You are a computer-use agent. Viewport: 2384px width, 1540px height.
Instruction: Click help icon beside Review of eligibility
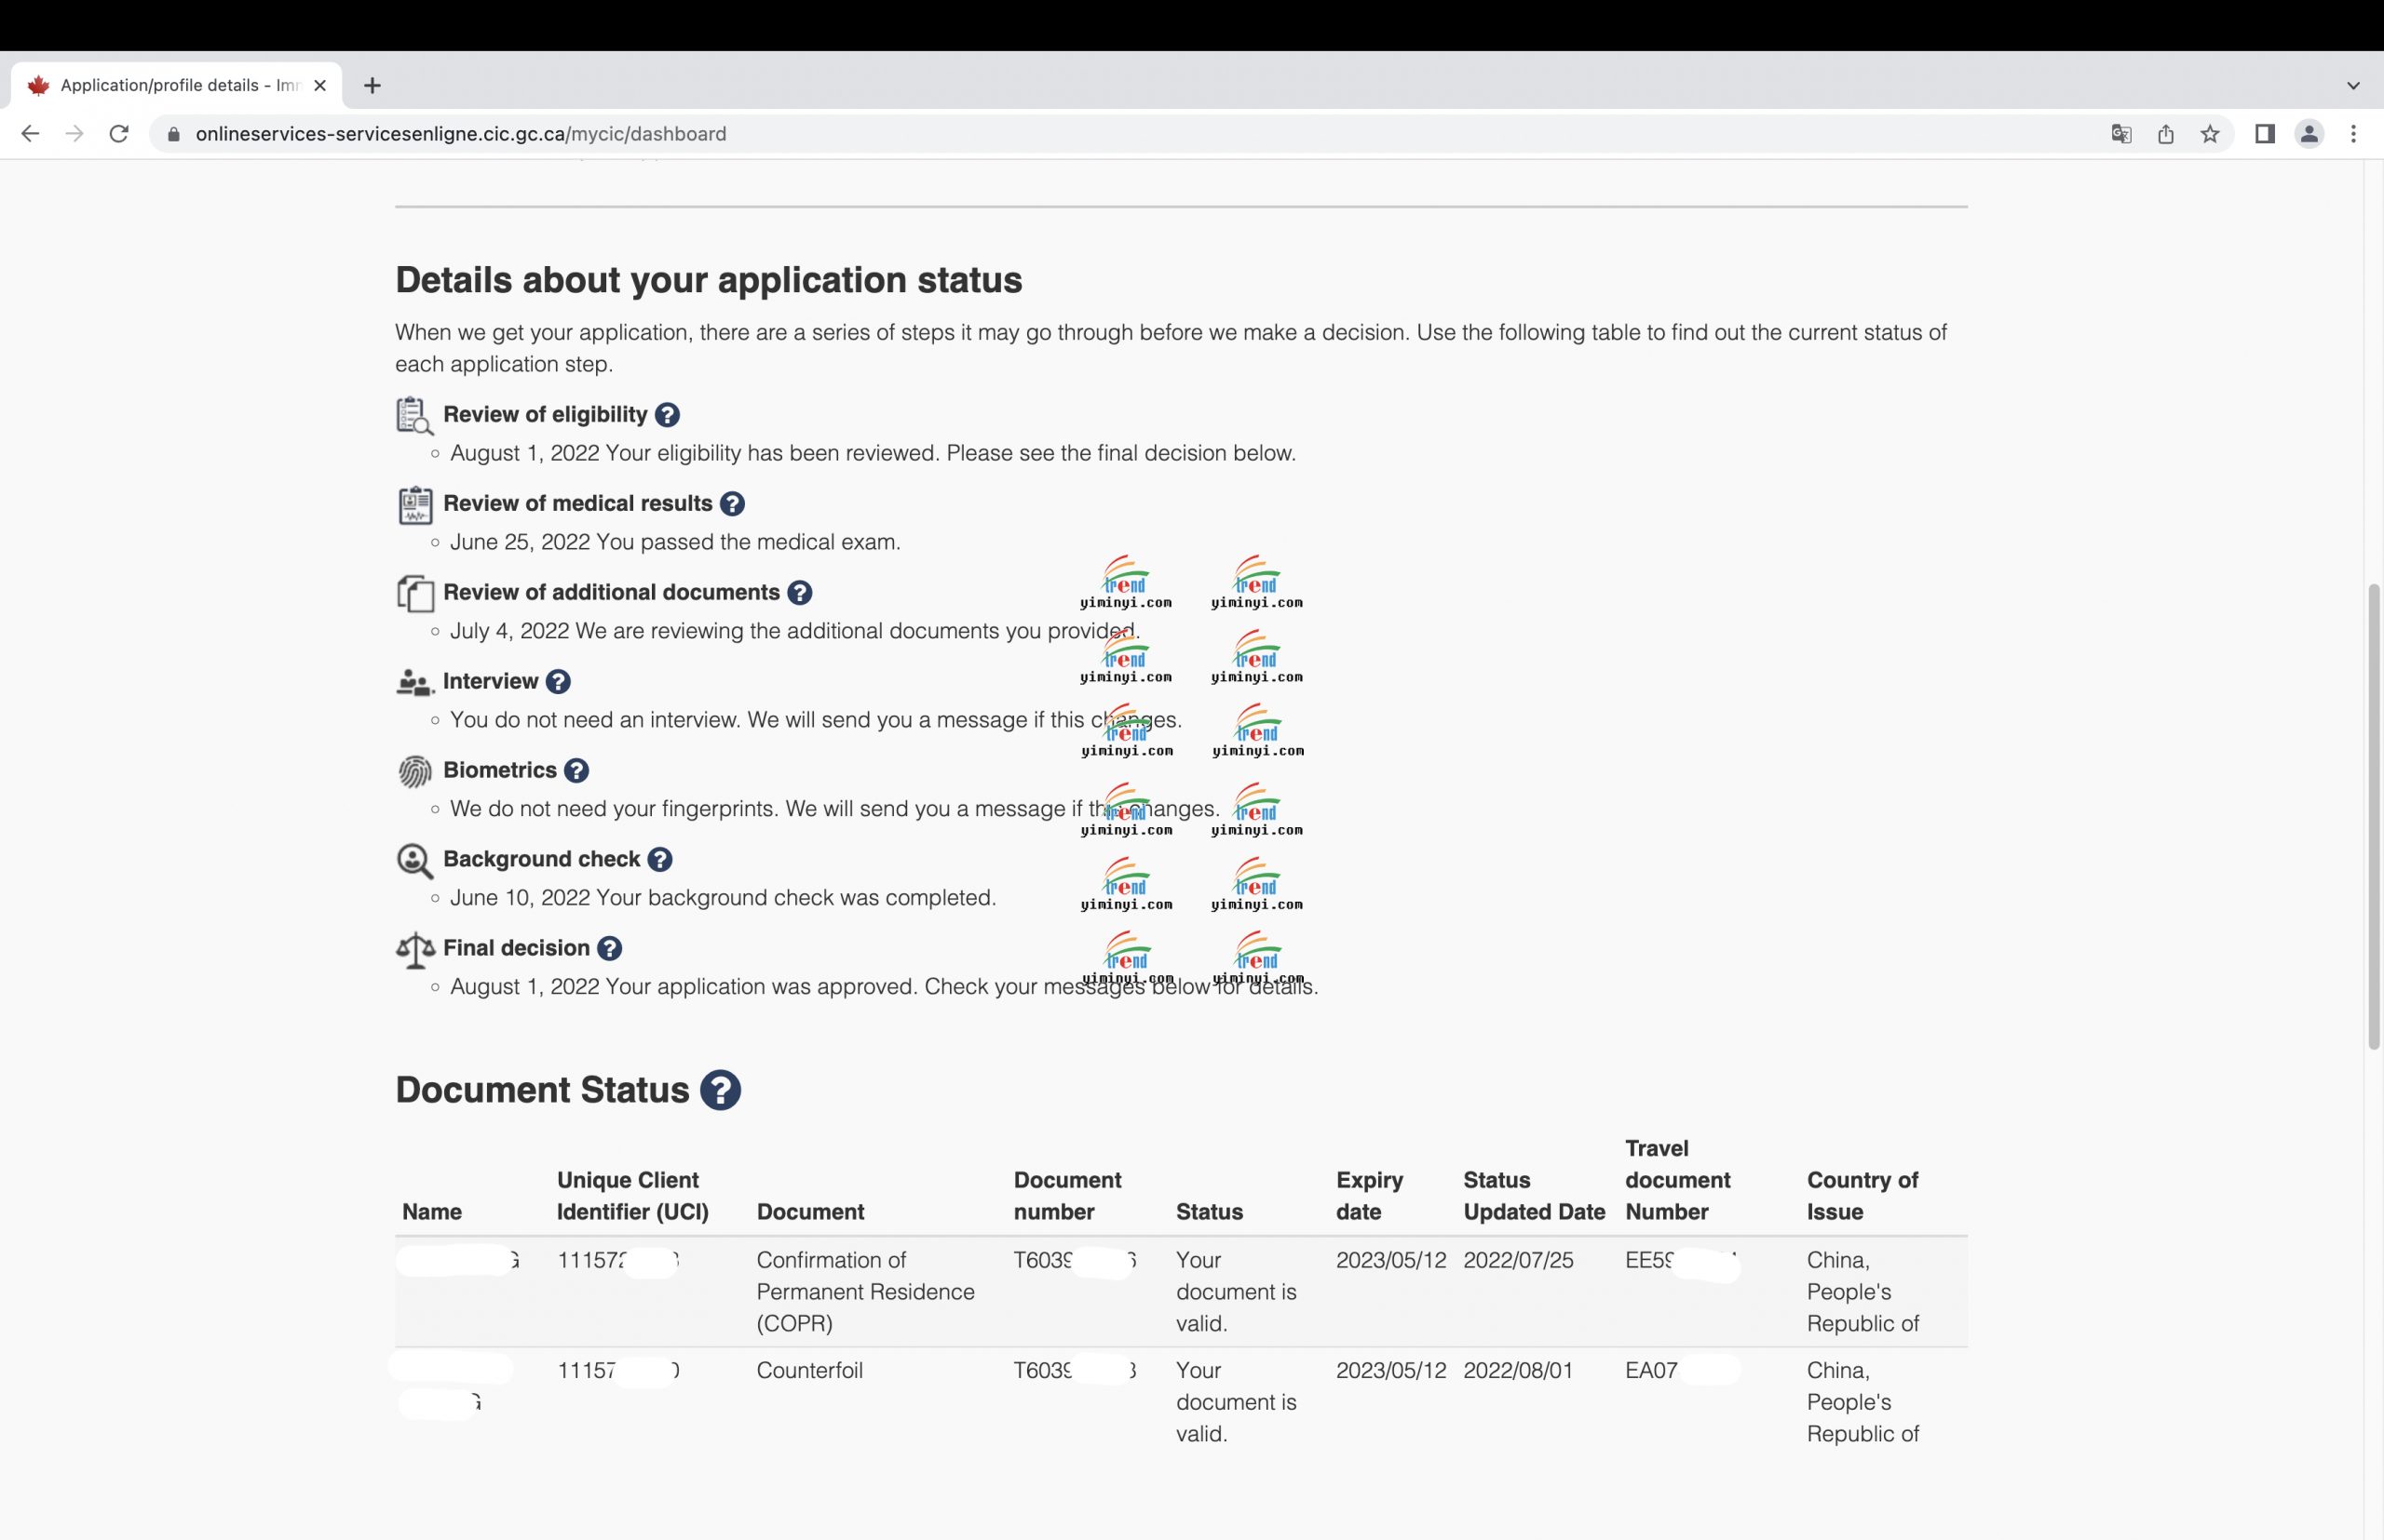(668, 415)
